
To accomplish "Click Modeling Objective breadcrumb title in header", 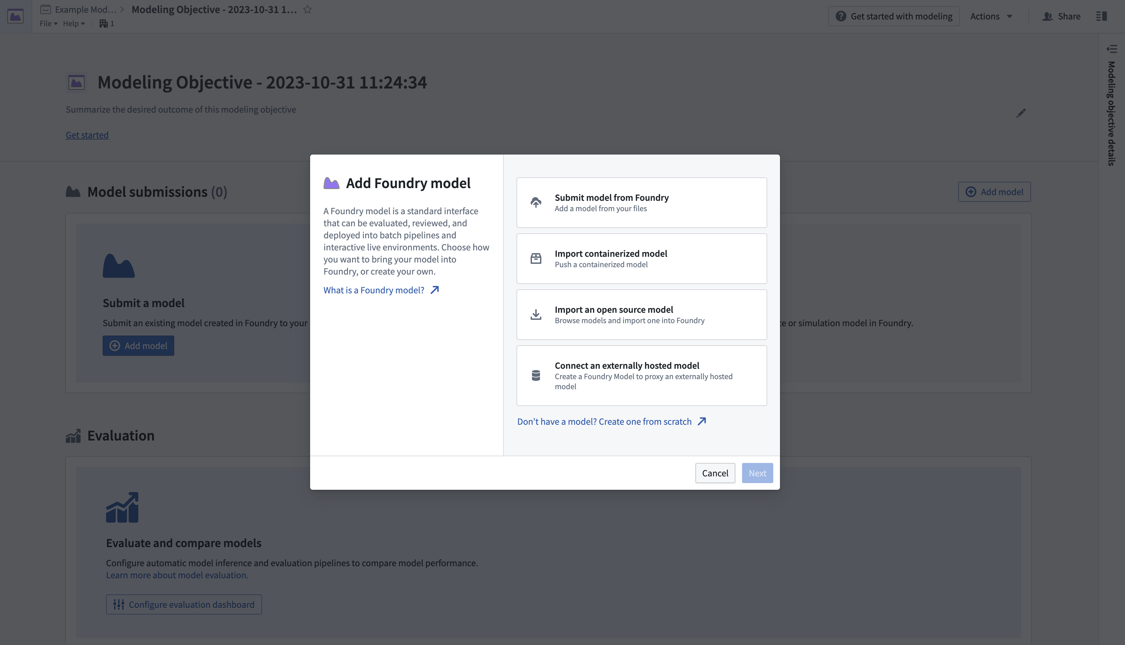I will coord(214,9).
